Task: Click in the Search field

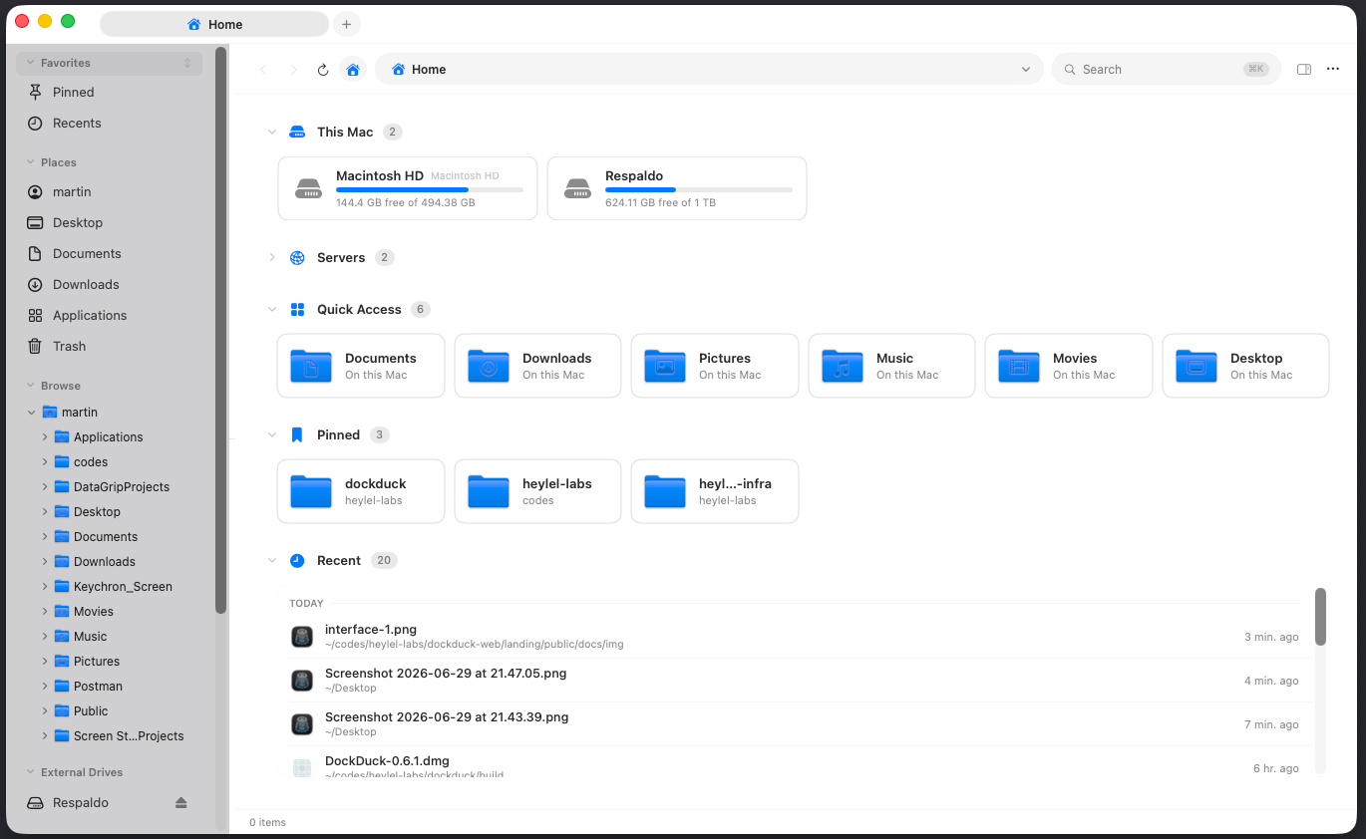Action: [x=1166, y=70]
